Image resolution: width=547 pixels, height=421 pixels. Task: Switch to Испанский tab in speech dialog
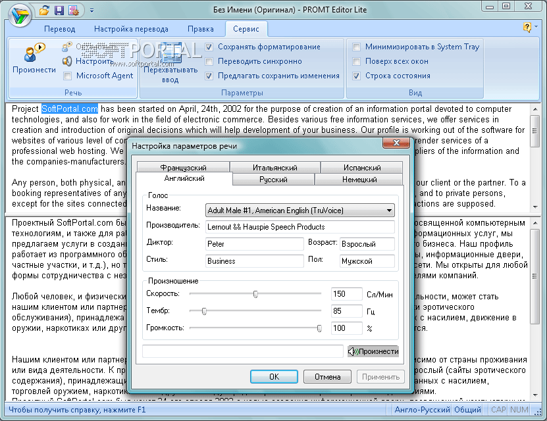(x=362, y=167)
